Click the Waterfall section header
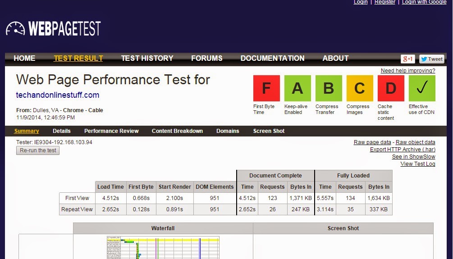Screen dimensions: 453x259 point(163,228)
